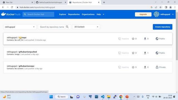Click the star icon on testrepo row
Image resolution: width=178 pixels, height=100 pixels.
click(133, 39)
